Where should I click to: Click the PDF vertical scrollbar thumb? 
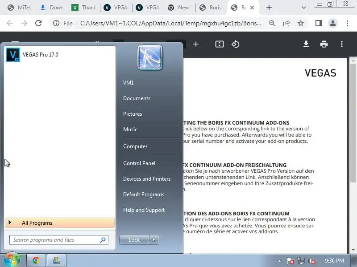point(353,123)
